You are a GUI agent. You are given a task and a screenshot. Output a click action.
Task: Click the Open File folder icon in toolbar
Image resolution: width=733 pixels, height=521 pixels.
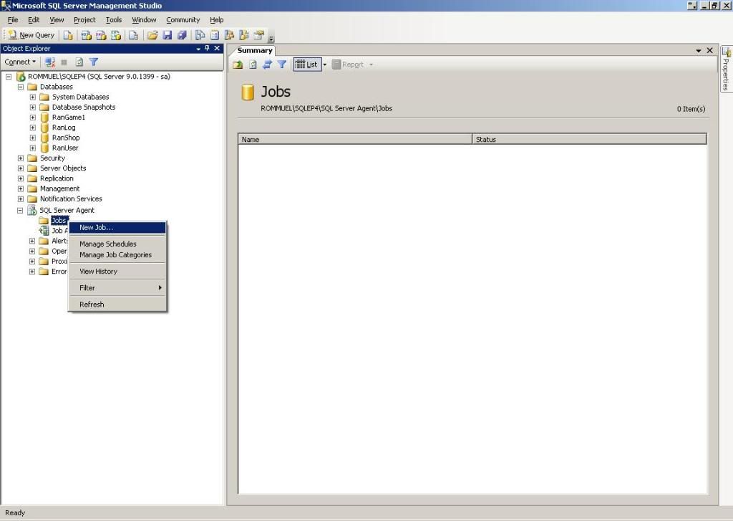[152, 35]
